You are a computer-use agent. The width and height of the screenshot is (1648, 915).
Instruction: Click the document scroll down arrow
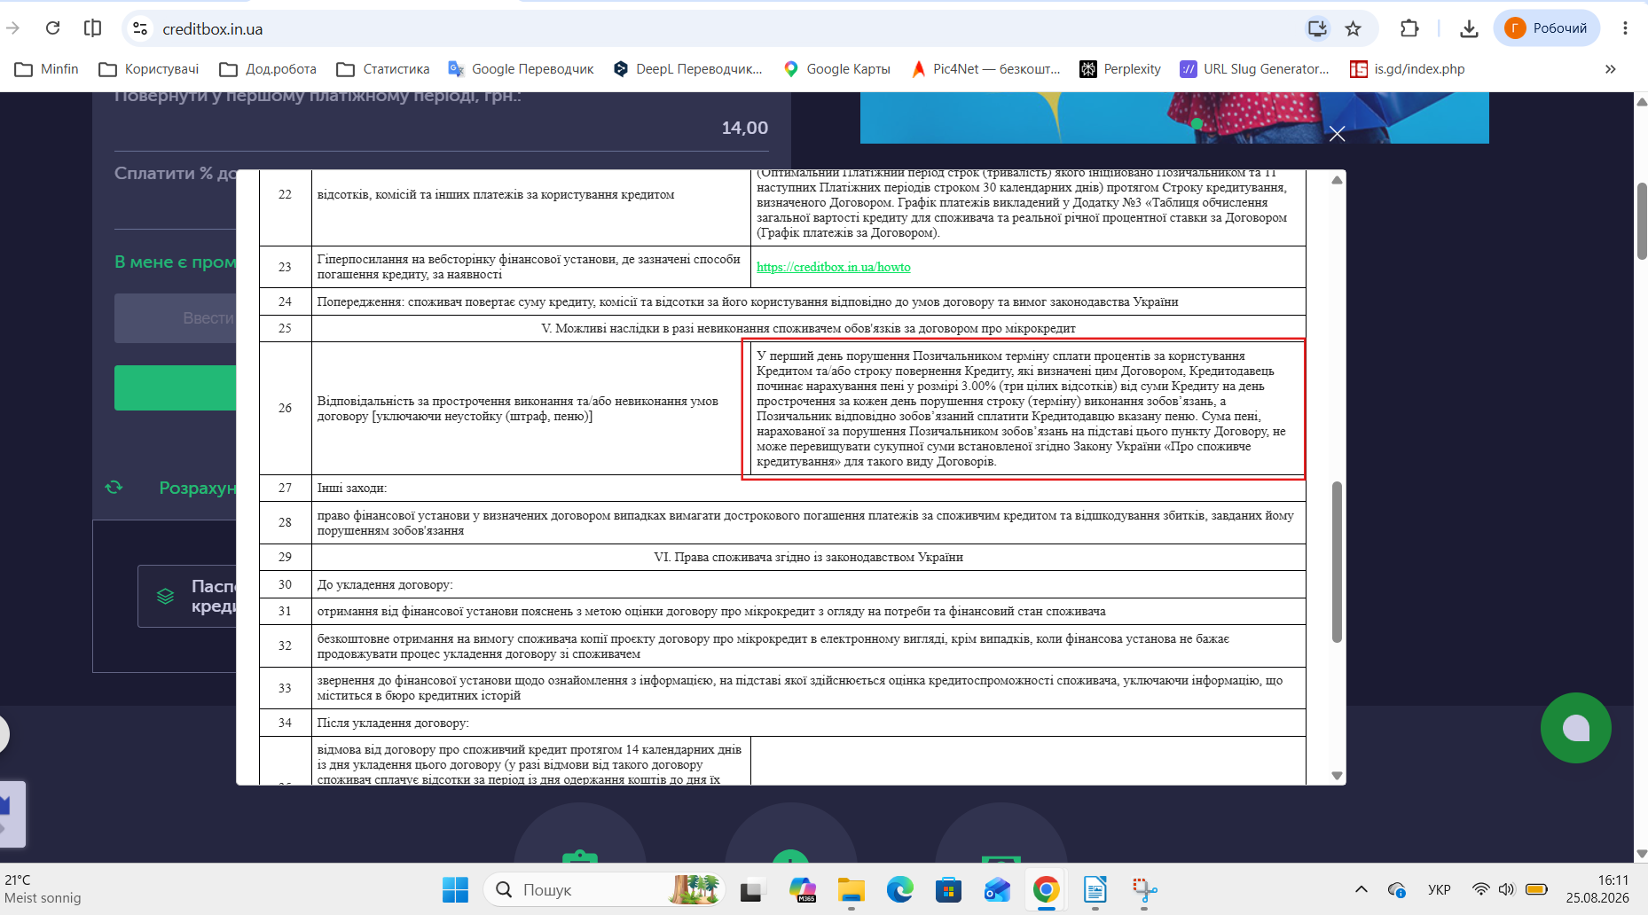[1337, 776]
